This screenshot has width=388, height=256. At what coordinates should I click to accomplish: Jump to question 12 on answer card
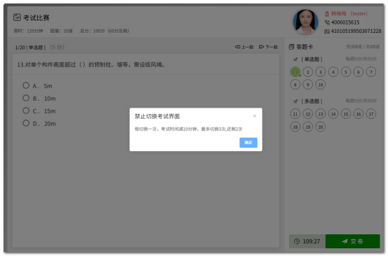(x=308, y=114)
